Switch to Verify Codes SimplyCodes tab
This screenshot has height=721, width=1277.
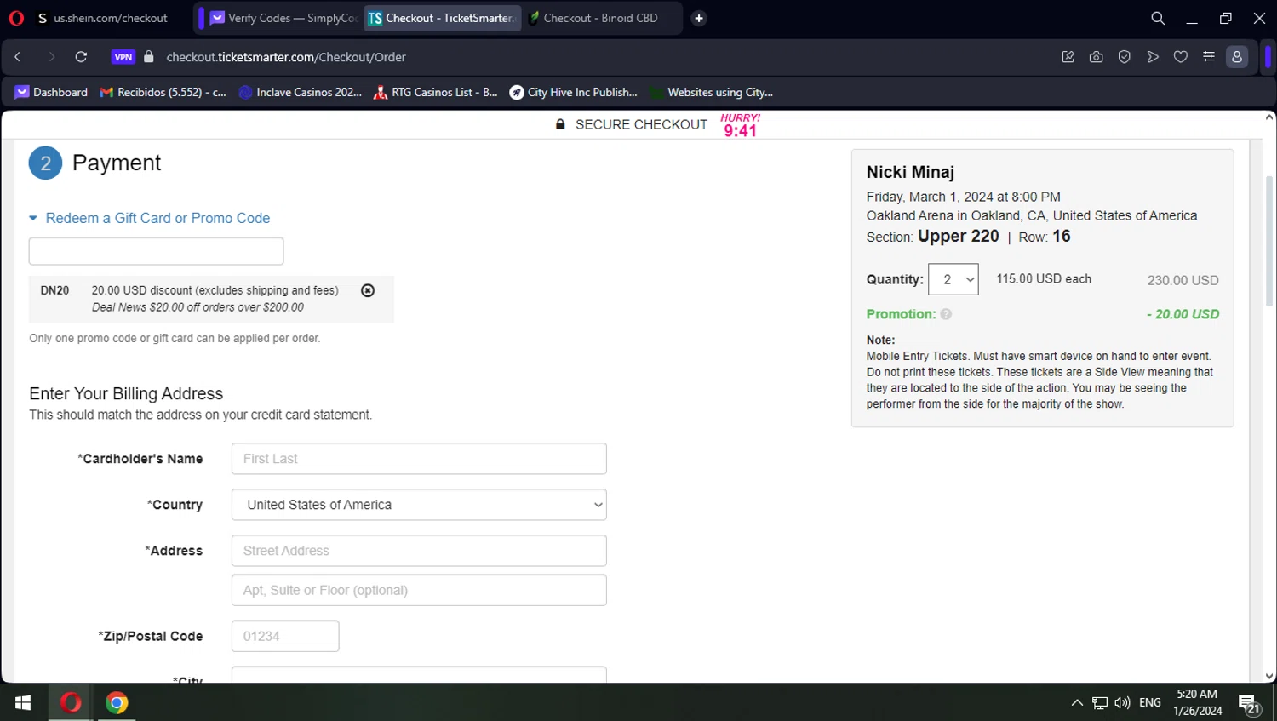[284, 18]
